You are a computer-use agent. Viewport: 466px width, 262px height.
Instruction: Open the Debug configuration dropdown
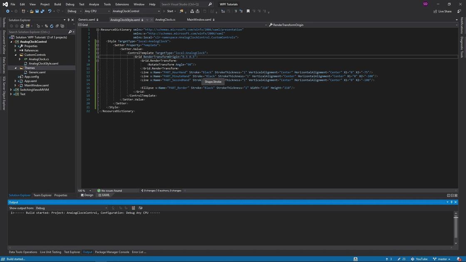74,11
